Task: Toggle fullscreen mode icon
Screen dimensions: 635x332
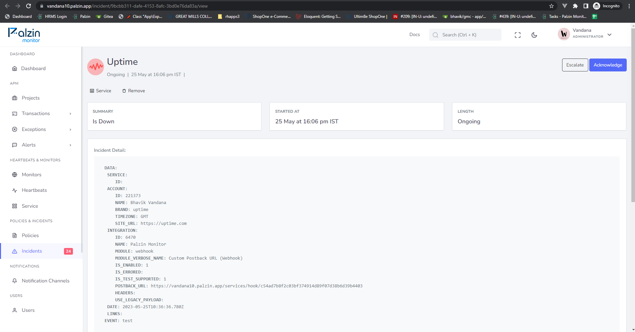Action: [518, 35]
